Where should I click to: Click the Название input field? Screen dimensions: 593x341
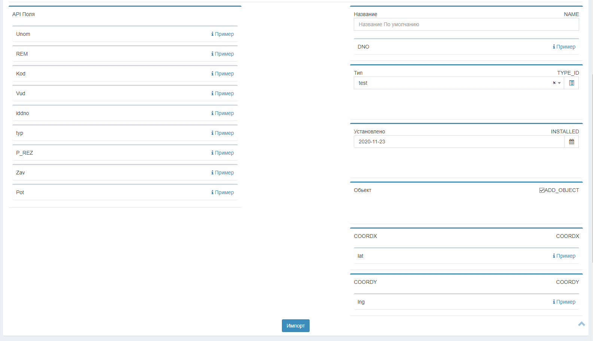tap(466, 24)
